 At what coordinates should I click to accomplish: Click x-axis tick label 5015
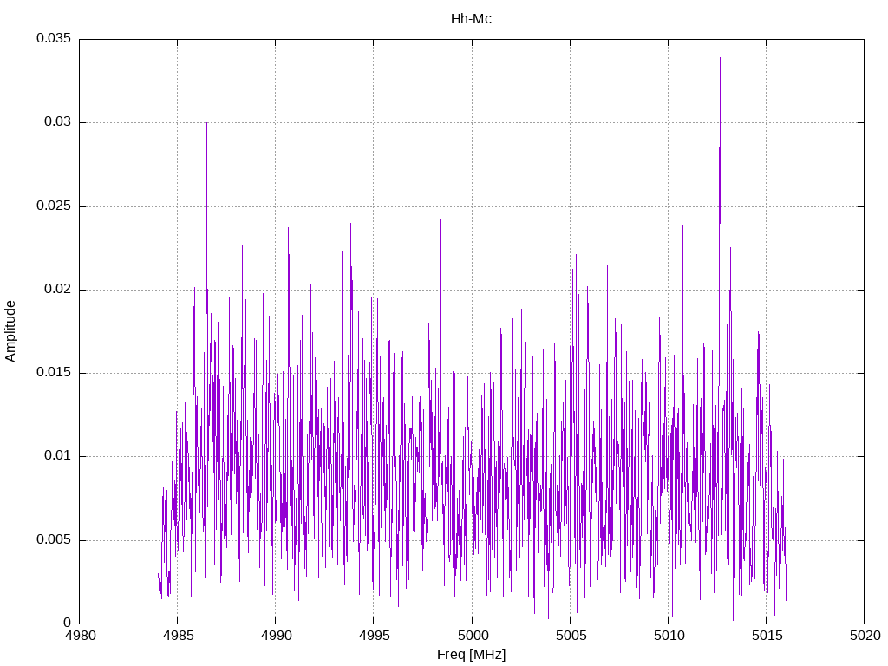click(x=767, y=636)
